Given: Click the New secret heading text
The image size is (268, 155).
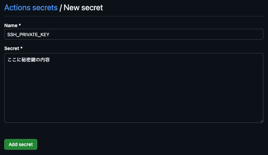Looking at the screenshot, I should [83, 7].
